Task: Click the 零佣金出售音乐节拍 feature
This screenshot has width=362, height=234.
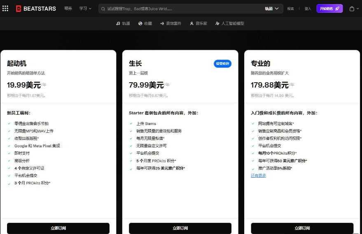Action: 31,123
